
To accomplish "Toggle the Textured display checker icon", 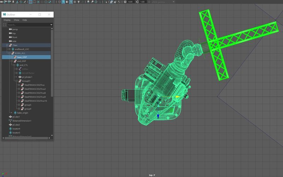I will click(75, 2).
